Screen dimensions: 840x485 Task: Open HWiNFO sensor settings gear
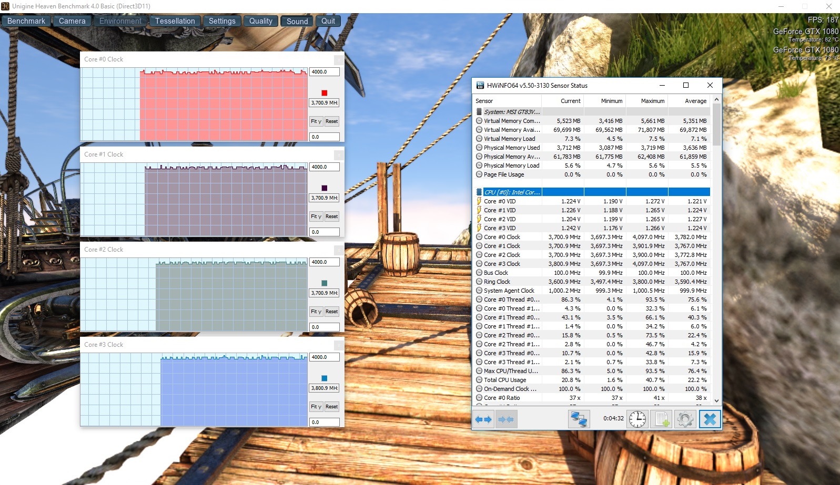pyautogui.click(x=685, y=419)
